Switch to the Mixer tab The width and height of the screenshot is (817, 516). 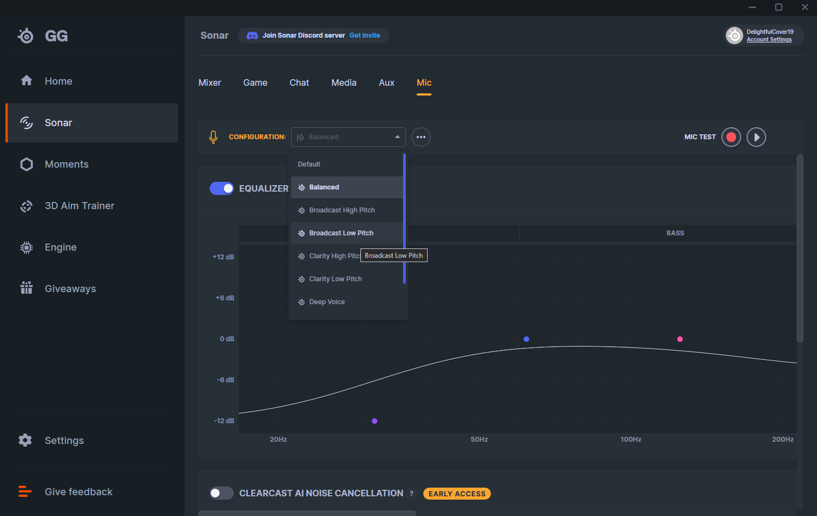tap(210, 82)
